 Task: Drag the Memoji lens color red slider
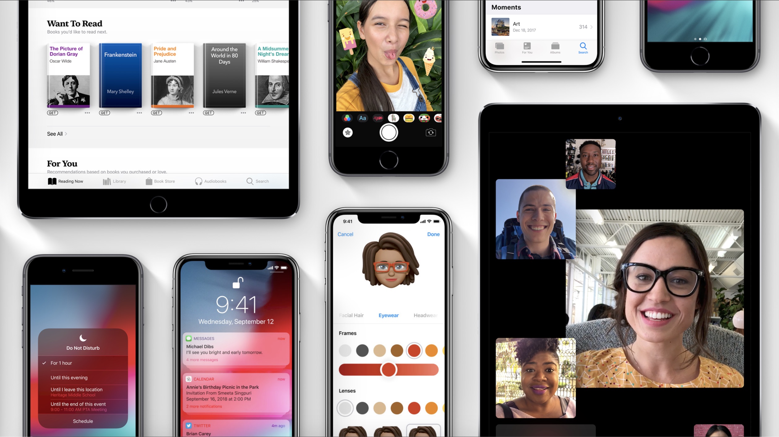[x=388, y=370]
